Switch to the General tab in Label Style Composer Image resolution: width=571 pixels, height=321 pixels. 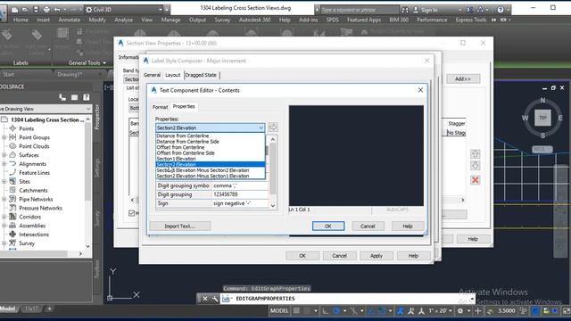[x=152, y=75]
